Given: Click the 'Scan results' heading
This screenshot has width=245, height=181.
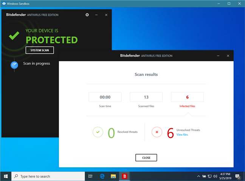Looking at the screenshot, I should tap(146, 74).
